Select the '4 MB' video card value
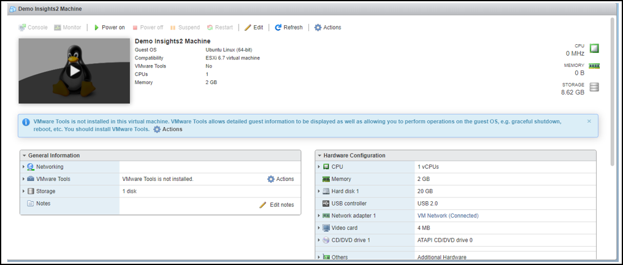 click(423, 228)
